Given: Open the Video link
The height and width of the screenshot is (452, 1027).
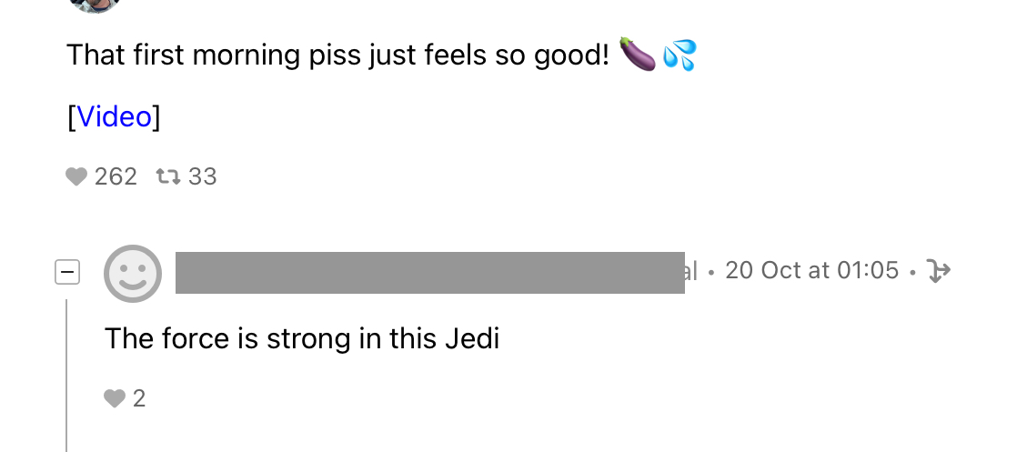Looking at the screenshot, I should tap(114, 116).
